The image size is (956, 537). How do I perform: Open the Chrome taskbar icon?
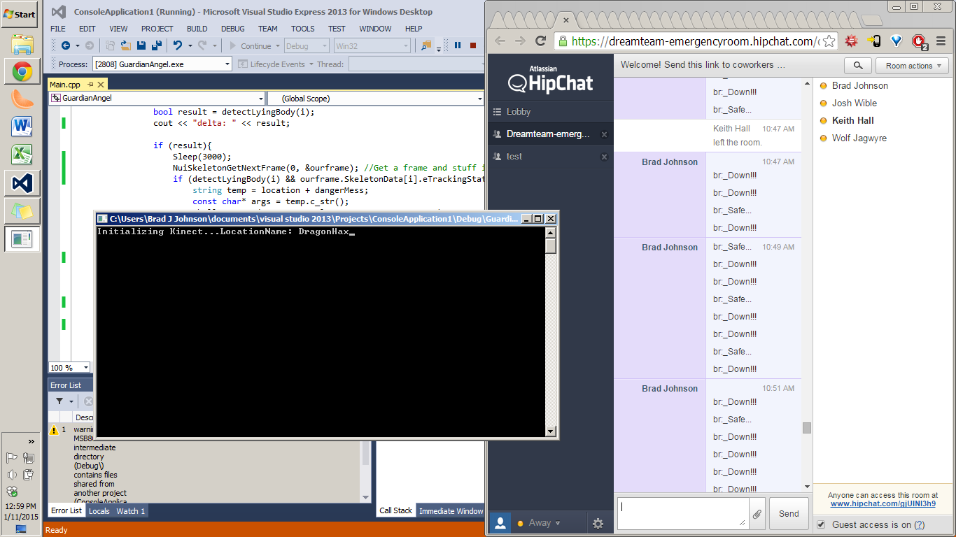22,71
